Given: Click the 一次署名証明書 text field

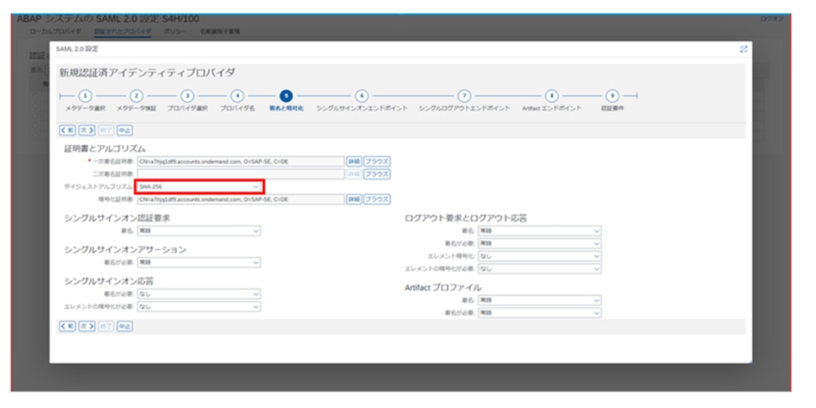Looking at the screenshot, I should (239, 161).
